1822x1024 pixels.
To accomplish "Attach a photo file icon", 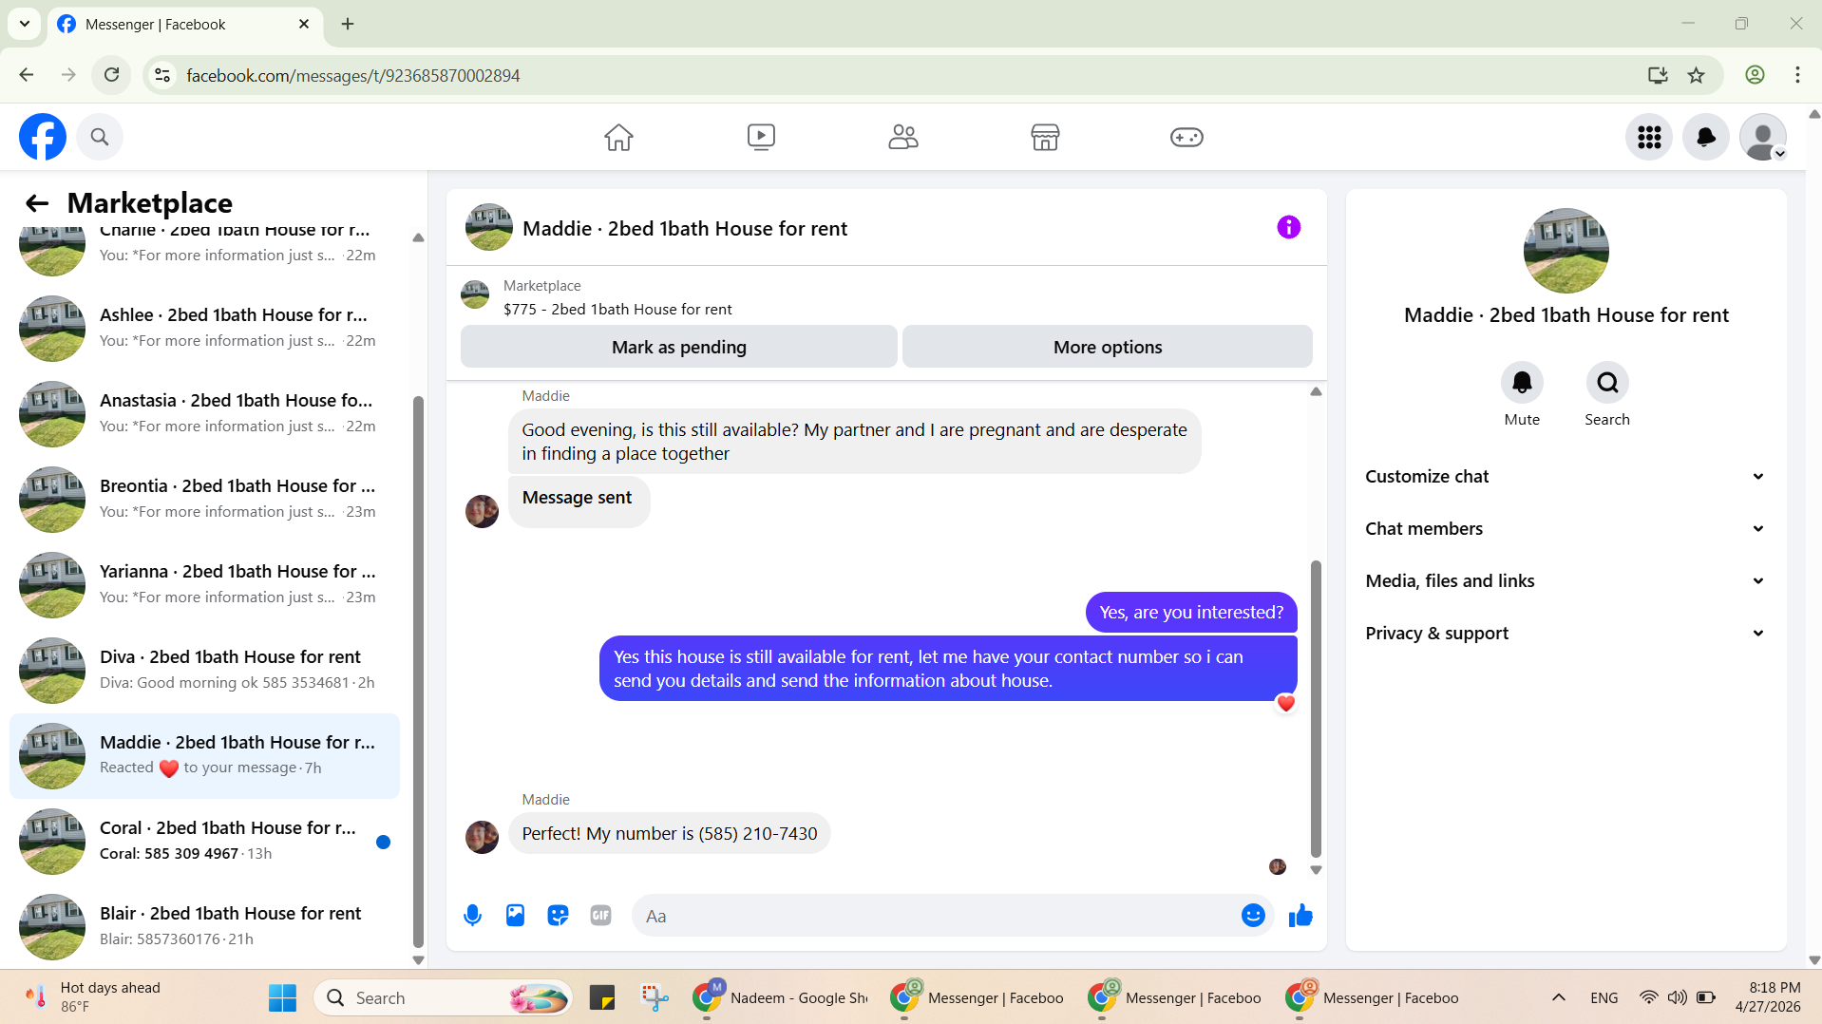I will (x=515, y=916).
